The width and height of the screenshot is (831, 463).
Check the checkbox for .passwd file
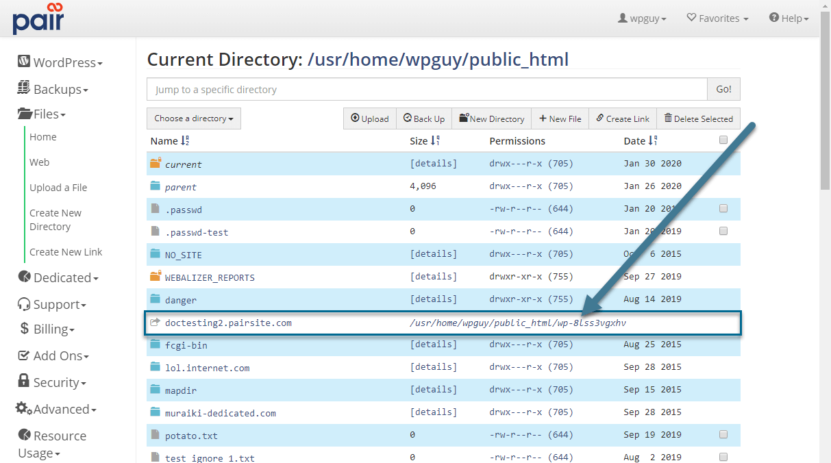click(723, 208)
